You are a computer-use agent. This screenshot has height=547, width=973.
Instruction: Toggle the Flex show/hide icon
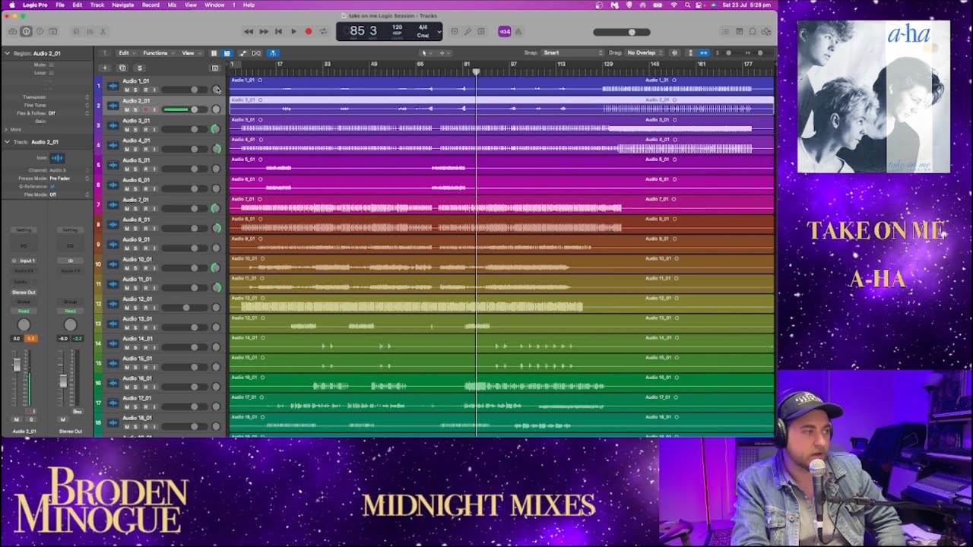(x=256, y=53)
